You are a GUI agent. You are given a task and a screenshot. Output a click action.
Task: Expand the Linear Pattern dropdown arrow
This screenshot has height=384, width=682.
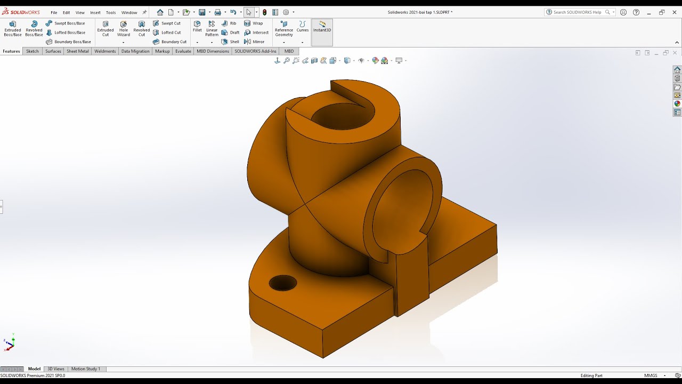pyautogui.click(x=212, y=43)
